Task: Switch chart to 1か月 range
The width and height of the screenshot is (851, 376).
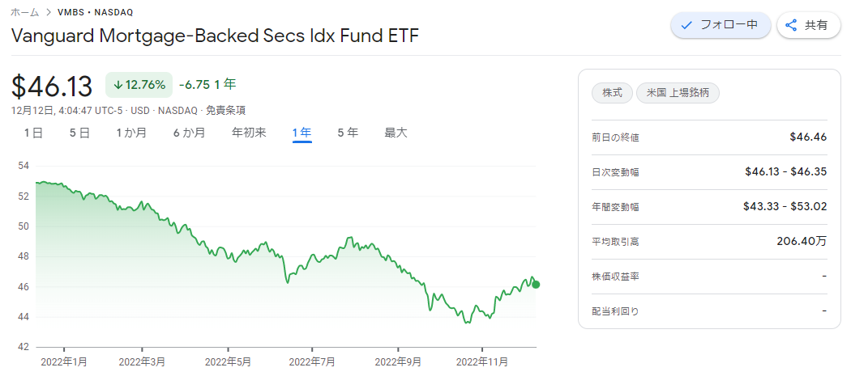Action: [131, 133]
